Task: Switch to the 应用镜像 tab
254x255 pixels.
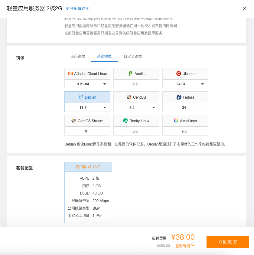Action: point(78,56)
